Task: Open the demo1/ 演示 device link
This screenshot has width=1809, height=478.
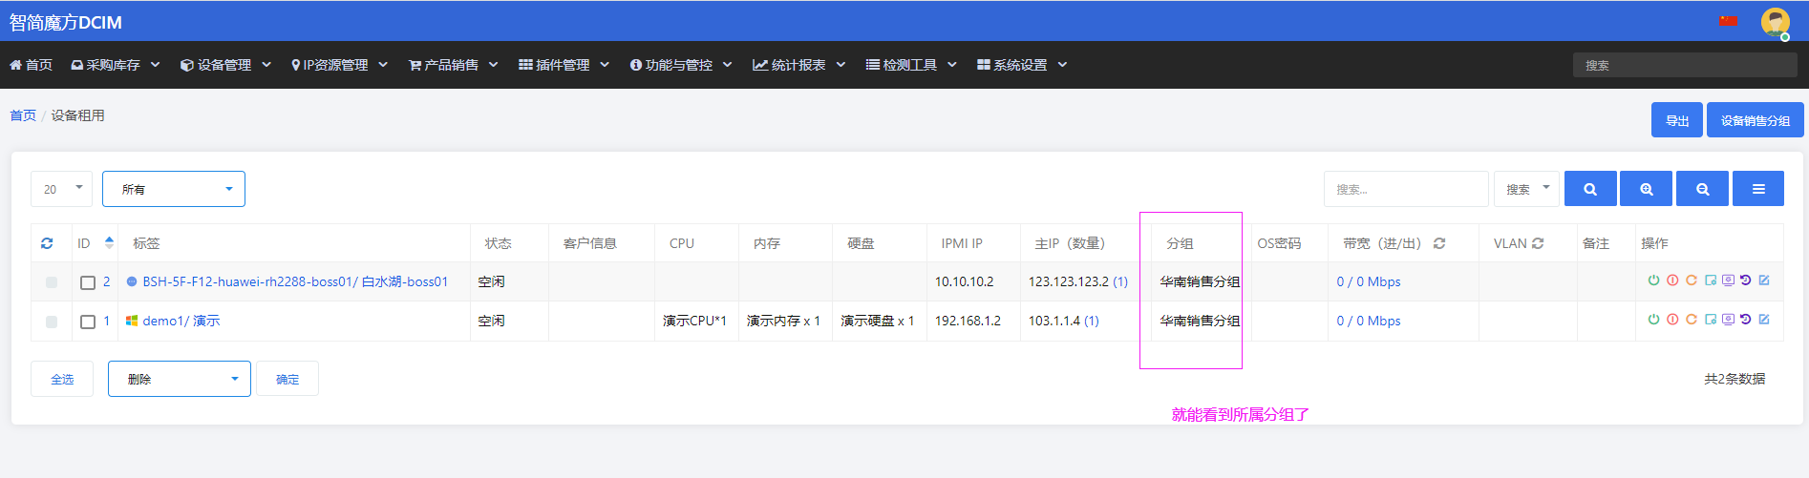Action: [181, 321]
